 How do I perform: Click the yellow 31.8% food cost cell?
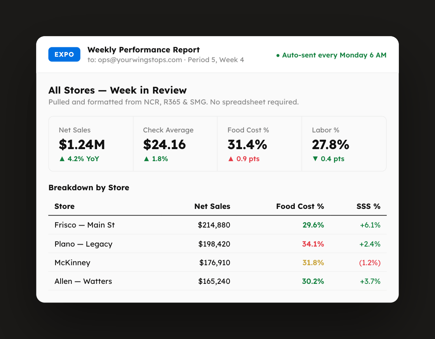pos(313,263)
